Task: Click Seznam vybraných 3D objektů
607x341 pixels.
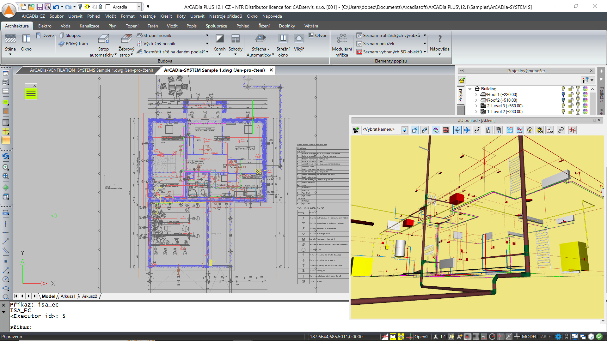Action: coord(389,52)
